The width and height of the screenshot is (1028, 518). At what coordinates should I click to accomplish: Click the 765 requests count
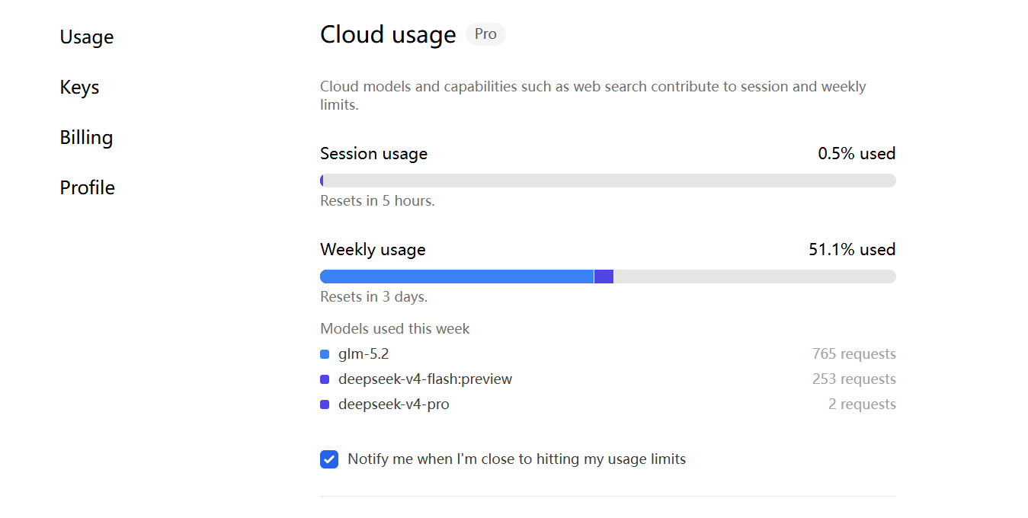(854, 354)
